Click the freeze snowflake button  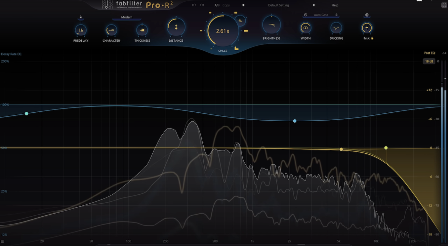point(367,15)
